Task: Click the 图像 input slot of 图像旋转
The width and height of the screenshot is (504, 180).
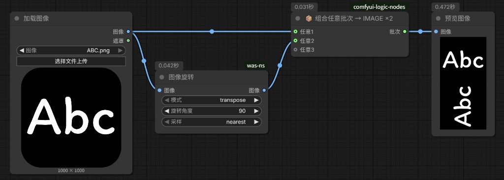Action: (159, 90)
